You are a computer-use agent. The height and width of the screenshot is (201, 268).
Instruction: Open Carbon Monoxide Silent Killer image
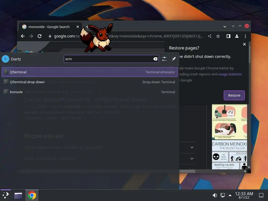pos(229,155)
